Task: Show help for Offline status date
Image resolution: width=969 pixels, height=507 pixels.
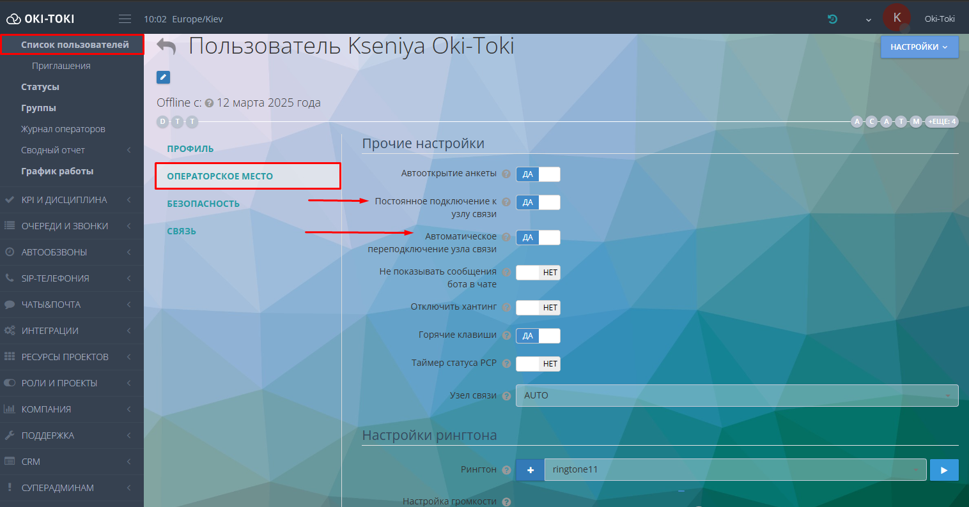Action: 209,103
